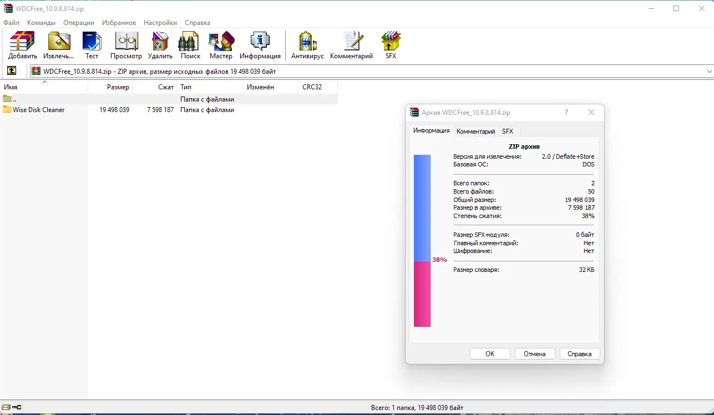The image size is (714, 415).
Task: Open the Настройки menu
Action: click(160, 23)
